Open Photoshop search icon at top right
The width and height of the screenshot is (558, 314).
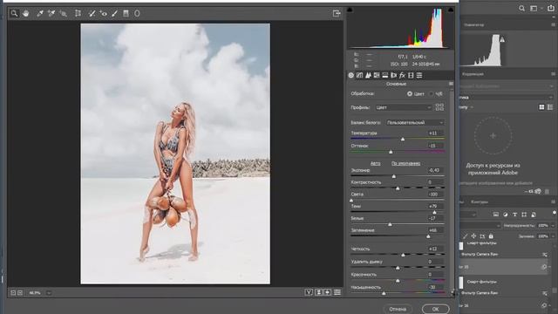pos(521,8)
